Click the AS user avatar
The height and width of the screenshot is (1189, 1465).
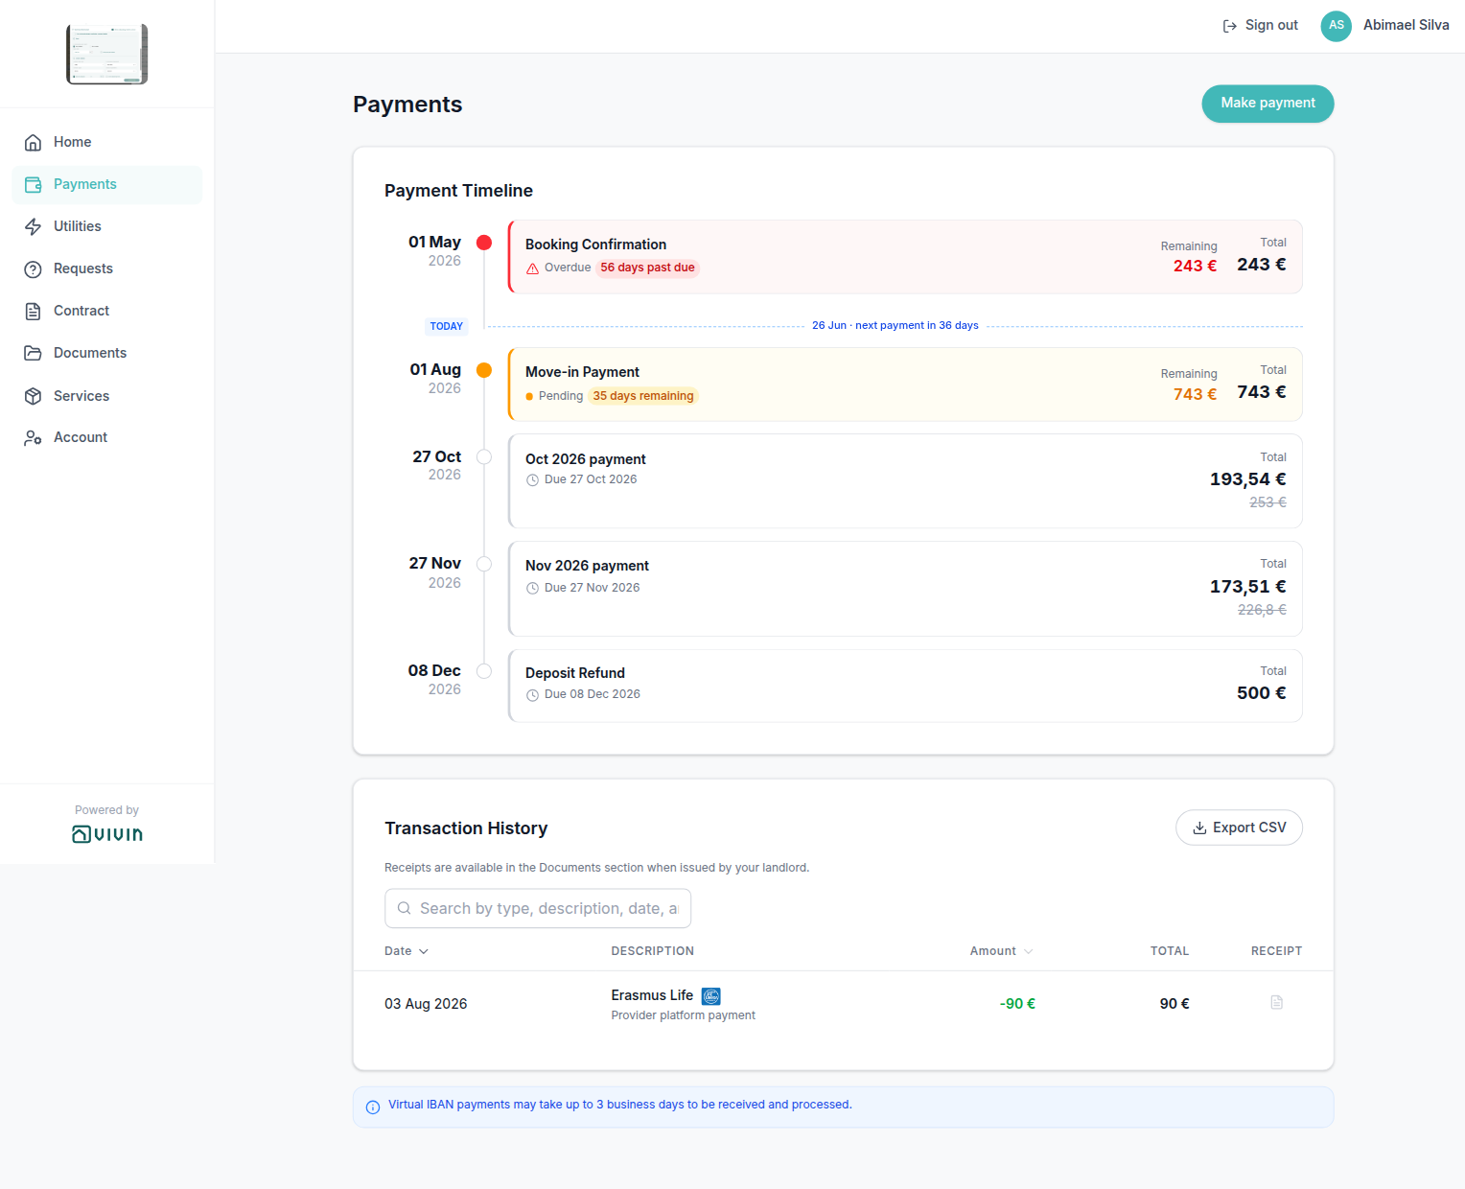click(x=1336, y=26)
